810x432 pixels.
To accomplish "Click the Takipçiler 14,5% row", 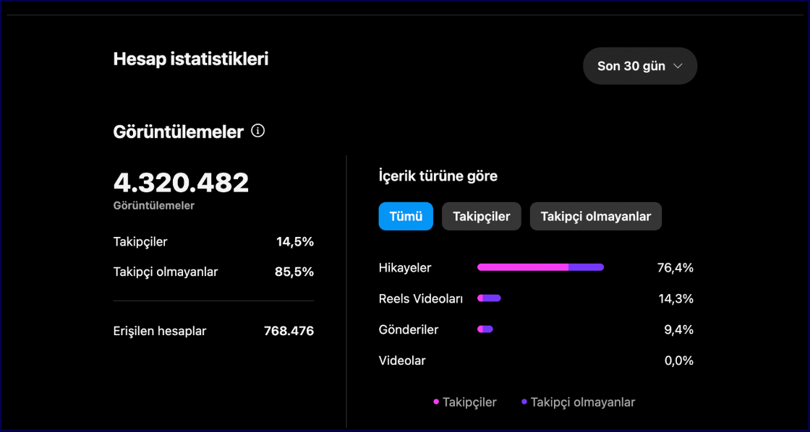I will [x=213, y=241].
